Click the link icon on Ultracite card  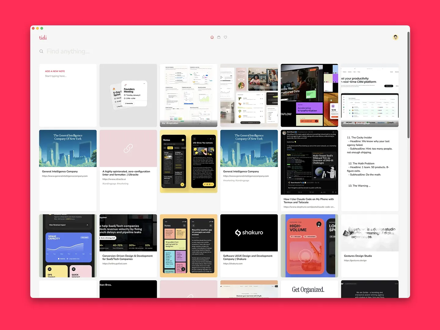click(x=128, y=149)
